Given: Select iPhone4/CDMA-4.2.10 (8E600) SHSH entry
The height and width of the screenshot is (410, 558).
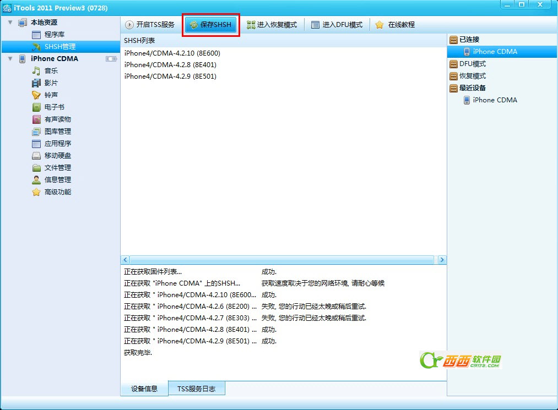Looking at the screenshot, I should coord(172,53).
